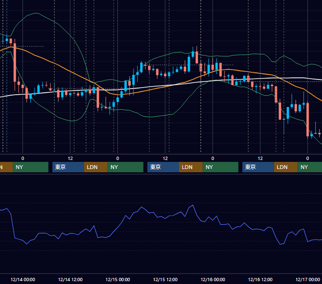Click the tall red candle at 12/17 00:00
The width and height of the screenshot is (322, 284).
tap(308, 120)
